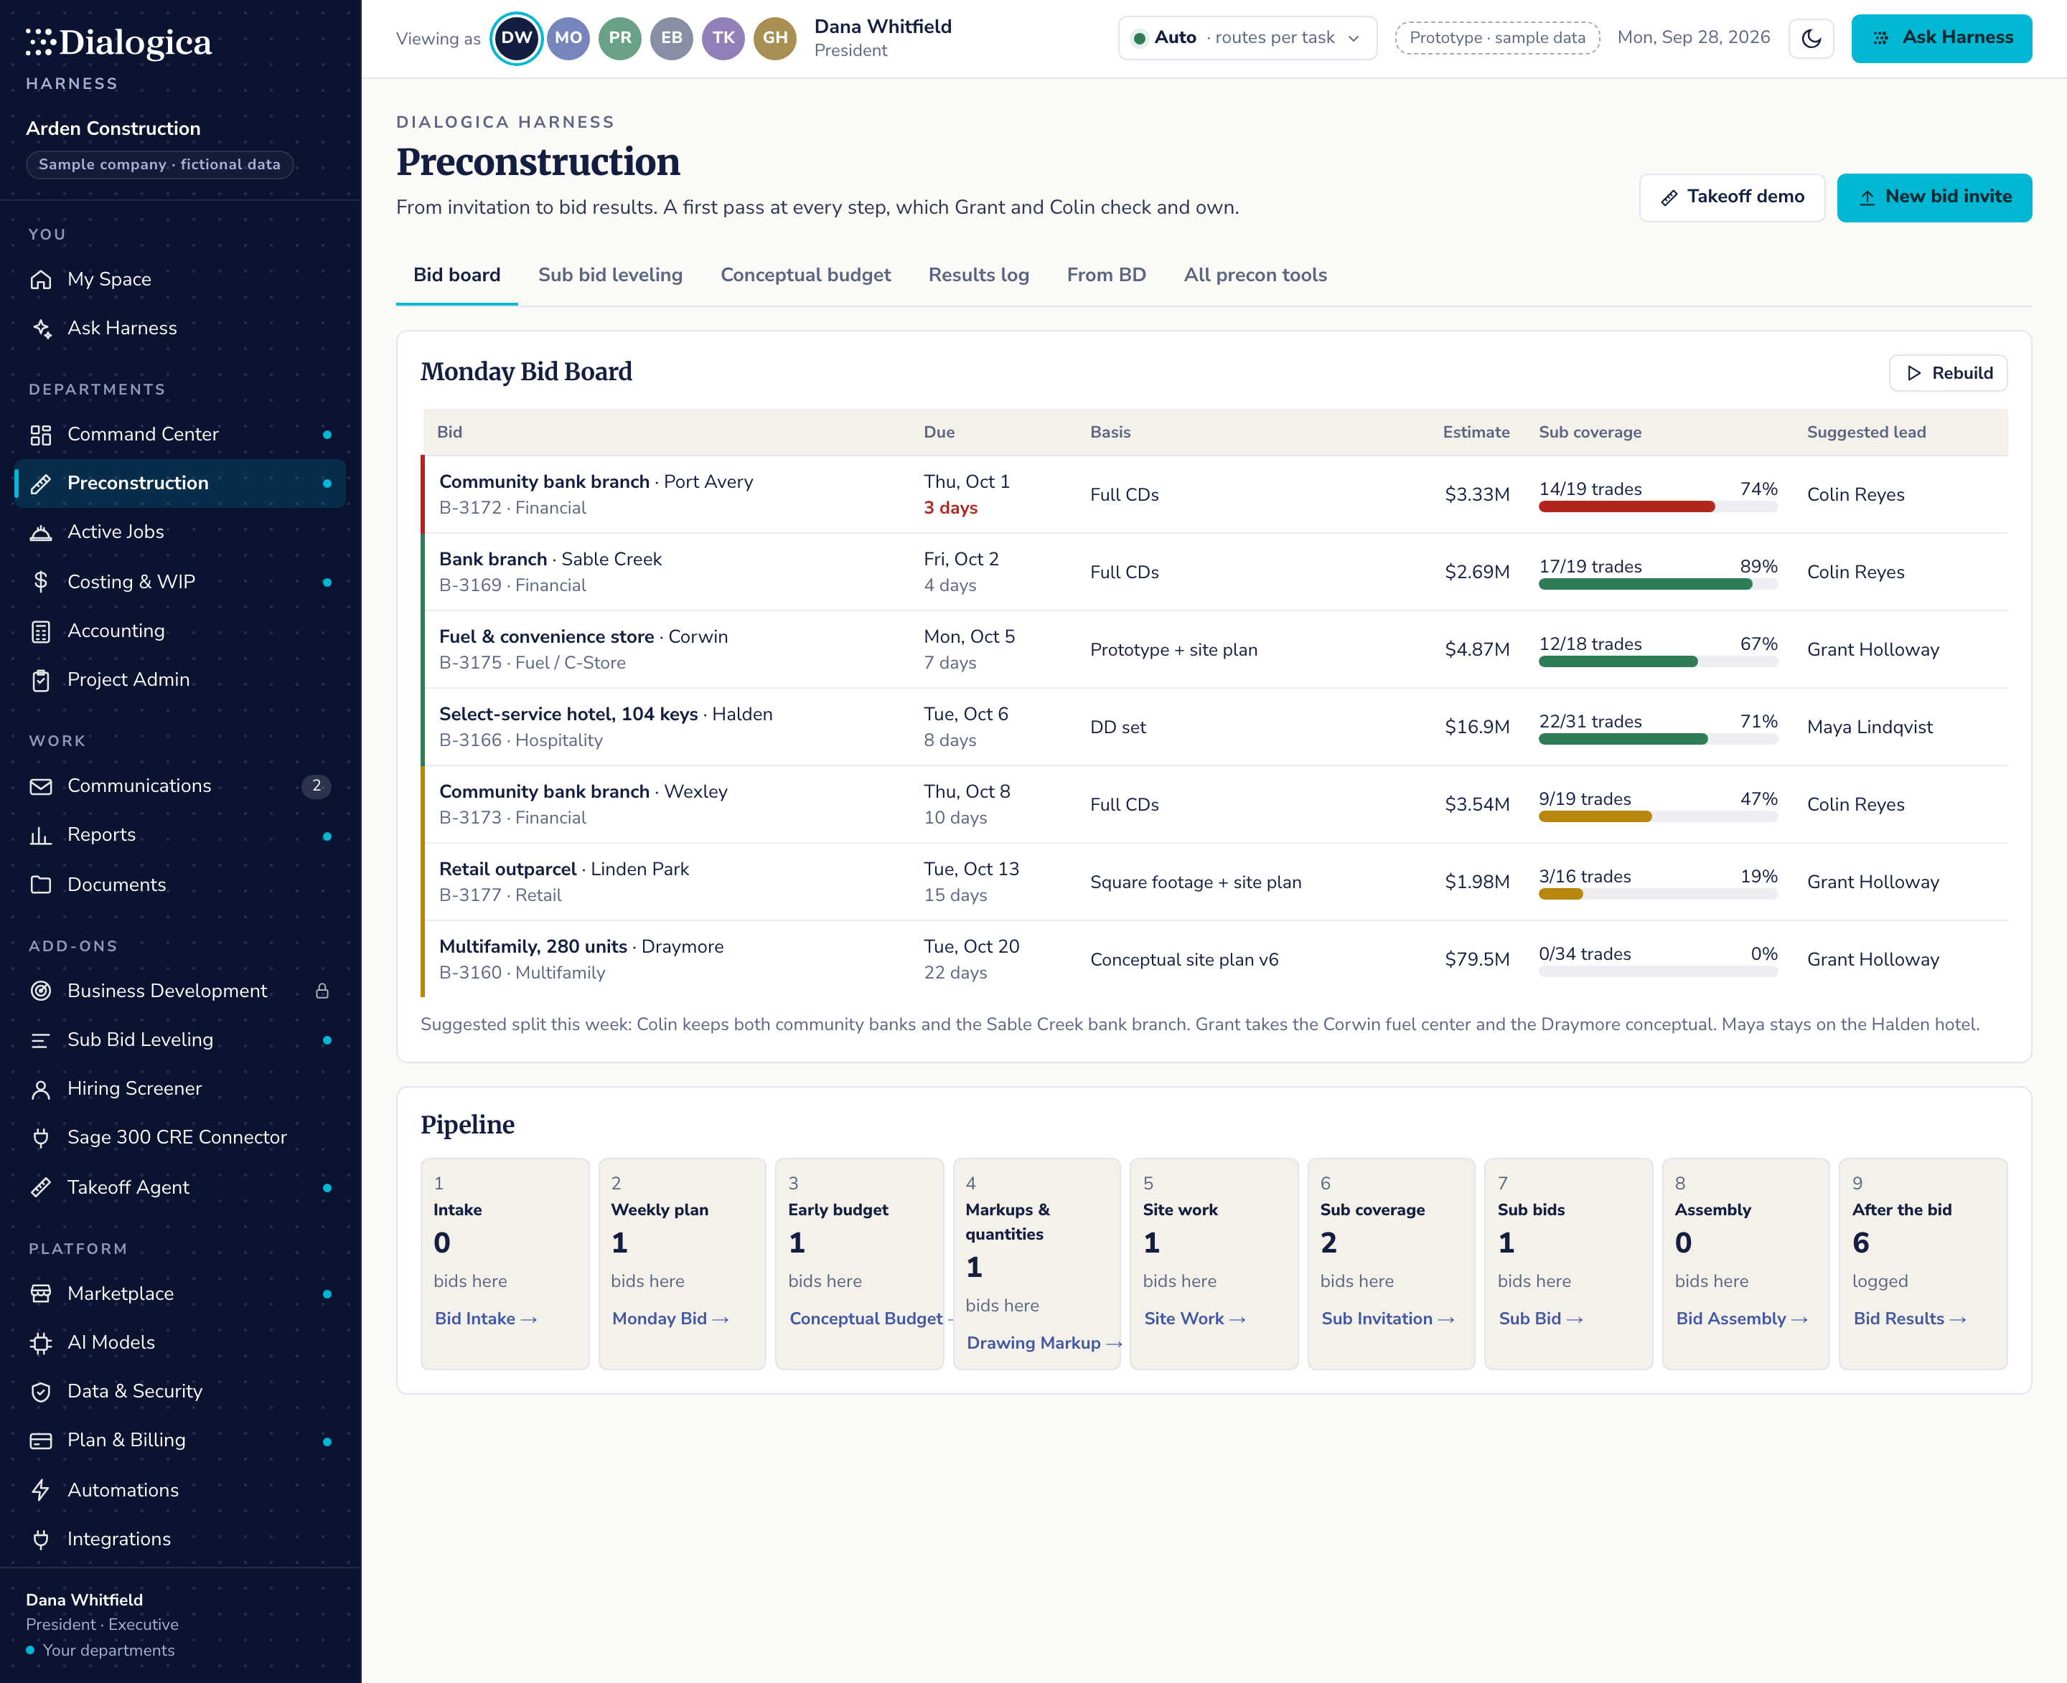View as GH persona avatar

[x=775, y=39]
